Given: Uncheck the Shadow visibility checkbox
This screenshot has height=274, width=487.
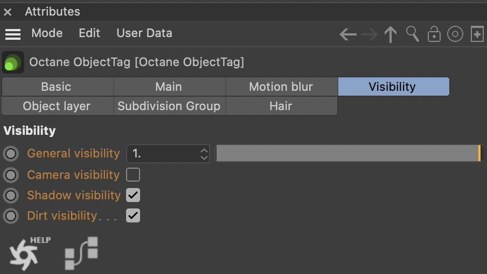Looking at the screenshot, I should pos(133,195).
